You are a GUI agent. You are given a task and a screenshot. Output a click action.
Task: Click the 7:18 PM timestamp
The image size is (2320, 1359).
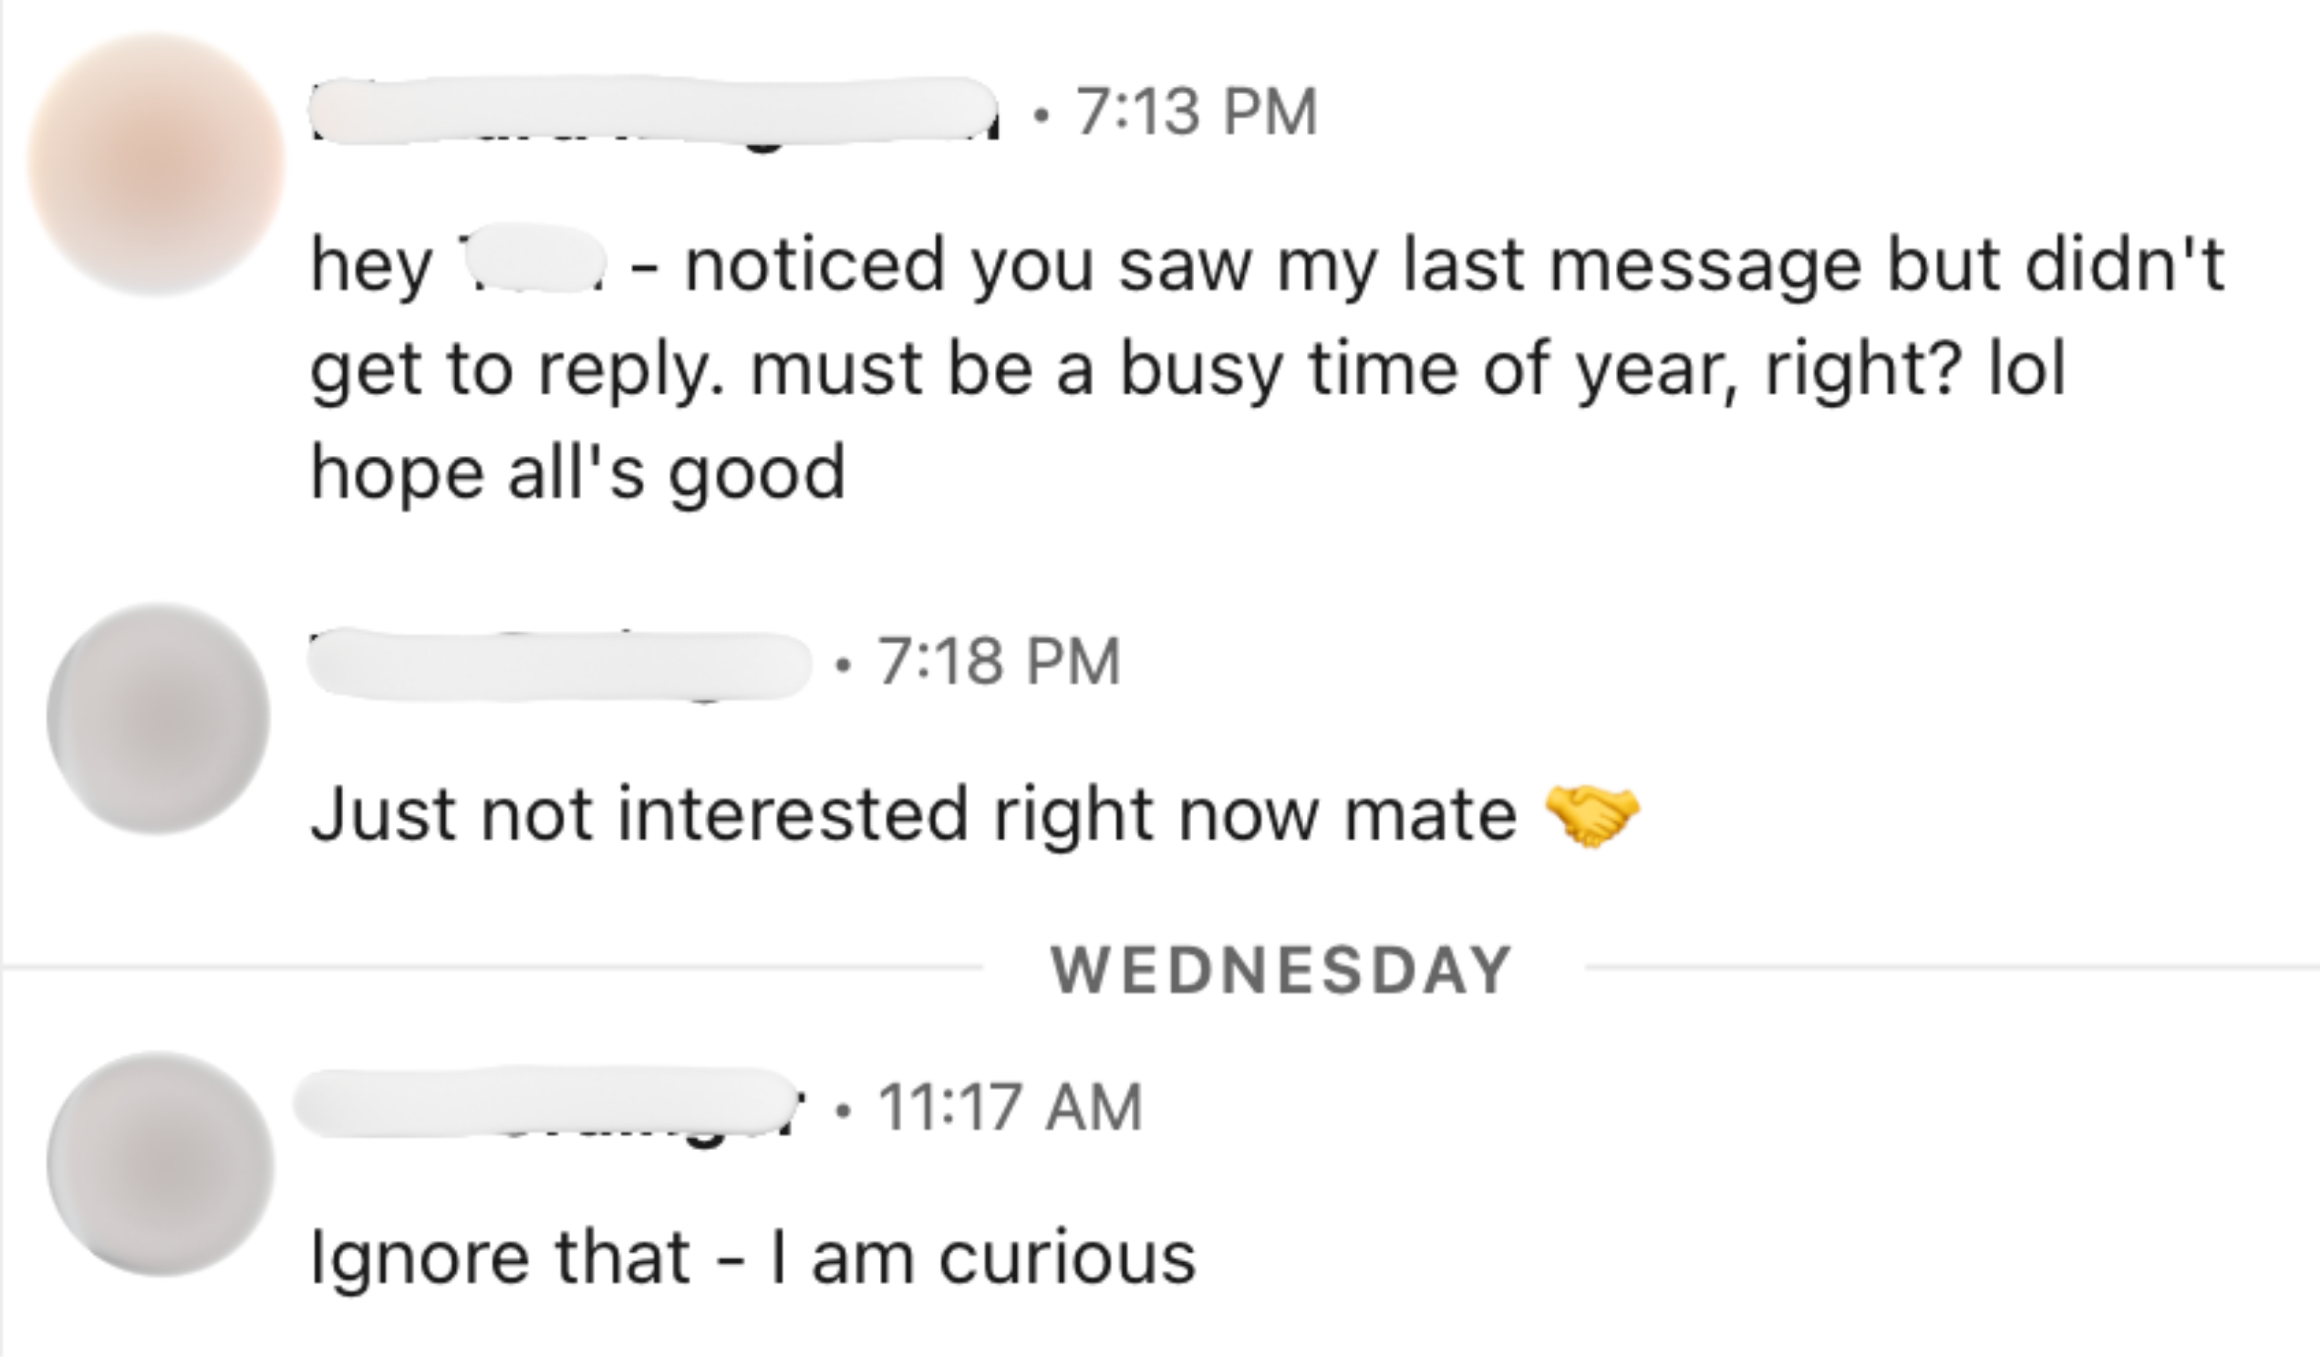click(x=999, y=662)
